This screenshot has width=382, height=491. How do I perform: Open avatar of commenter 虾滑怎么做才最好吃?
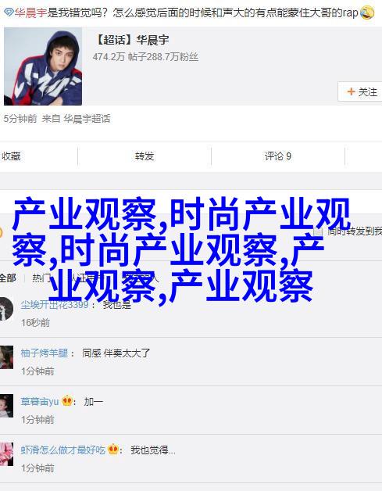pyautogui.click(x=6, y=454)
